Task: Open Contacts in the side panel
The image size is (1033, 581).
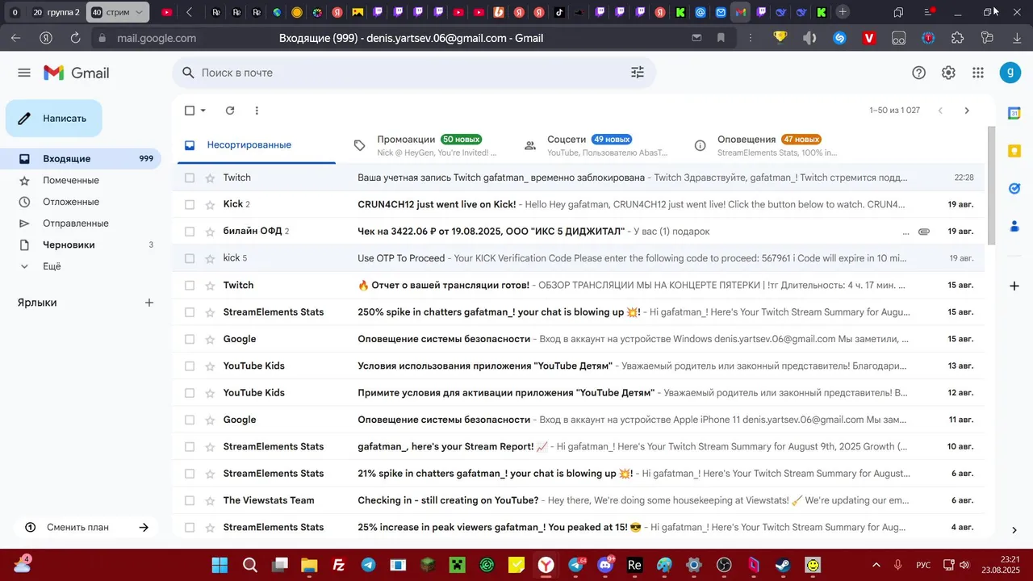Action: (x=1014, y=226)
